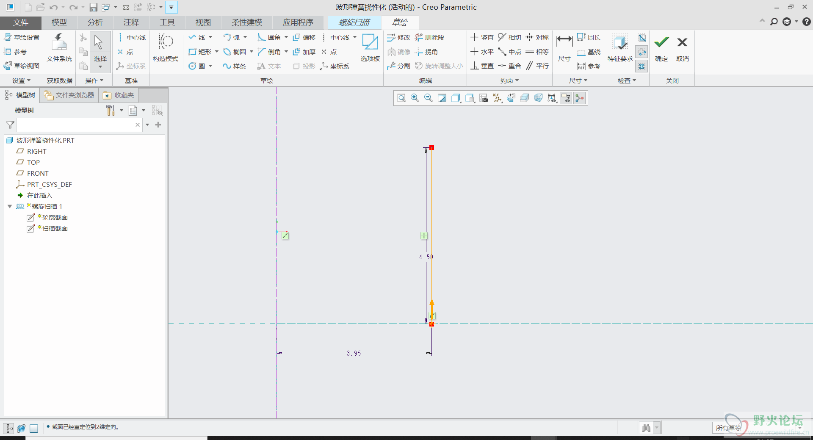Expand the 检查 (Inspect) group dropdown
Screen dimensions: 813x440
[627, 80]
